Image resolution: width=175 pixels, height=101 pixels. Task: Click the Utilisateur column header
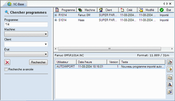[x=66, y=62]
